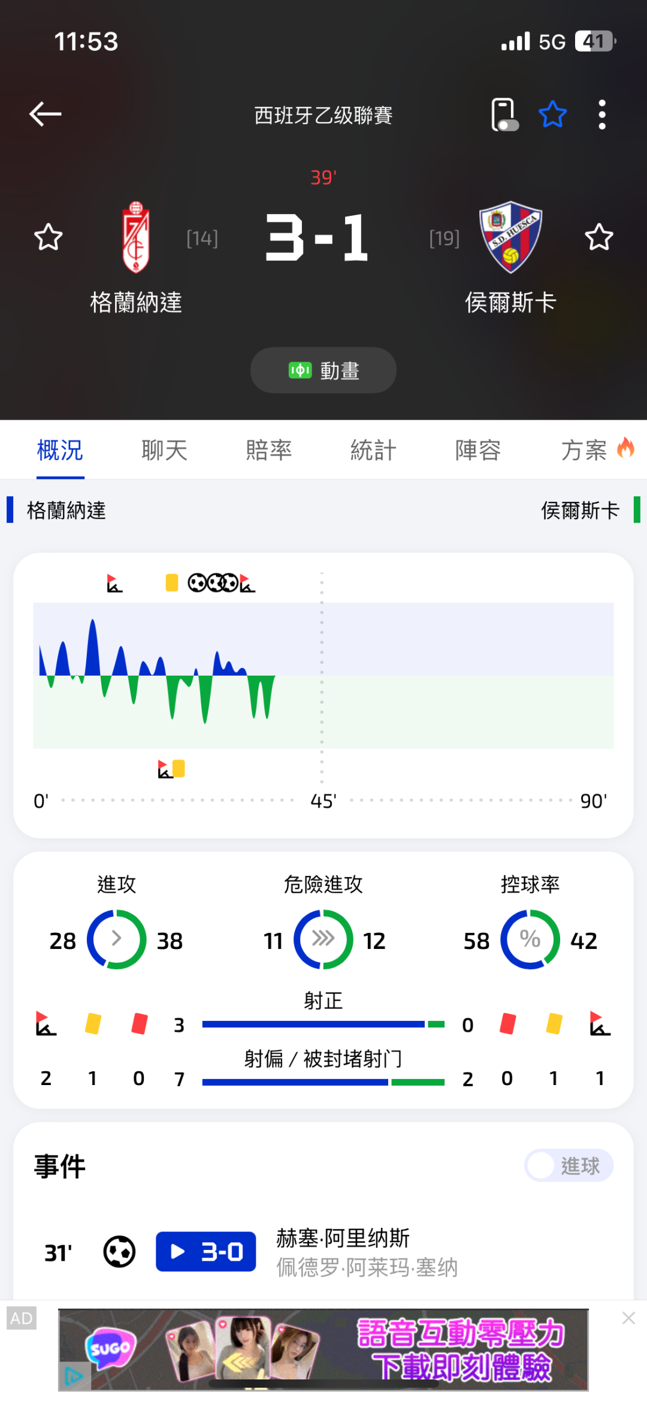Switch to the 聊天 tab

164,450
